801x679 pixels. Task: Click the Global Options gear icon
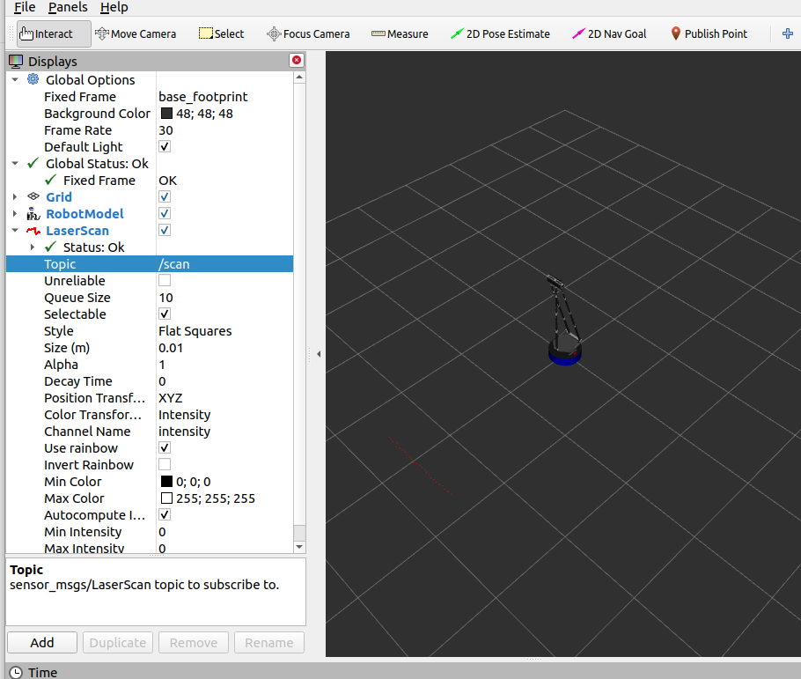click(x=33, y=79)
